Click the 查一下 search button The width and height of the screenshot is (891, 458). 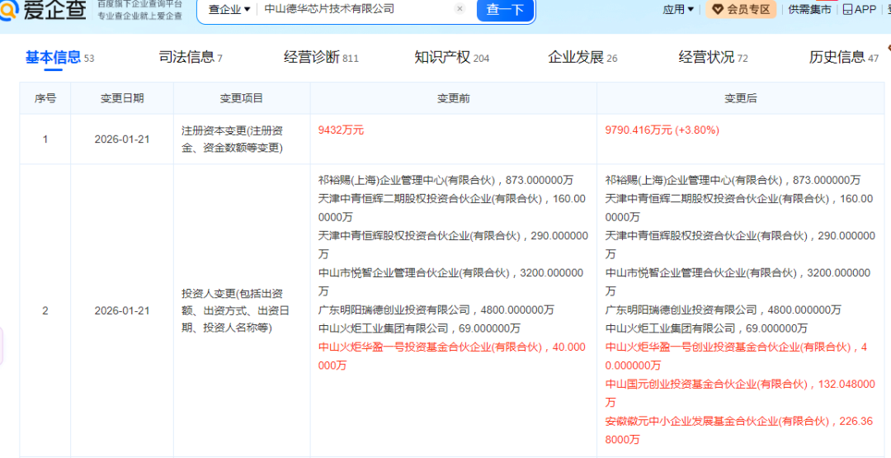pyautogui.click(x=505, y=9)
